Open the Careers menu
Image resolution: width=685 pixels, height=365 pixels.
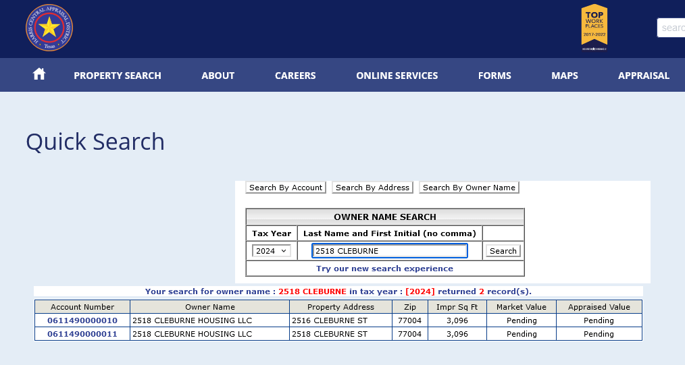[x=295, y=76]
